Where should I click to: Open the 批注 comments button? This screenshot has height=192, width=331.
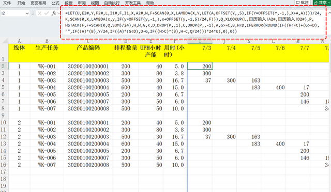click(x=302, y=3)
